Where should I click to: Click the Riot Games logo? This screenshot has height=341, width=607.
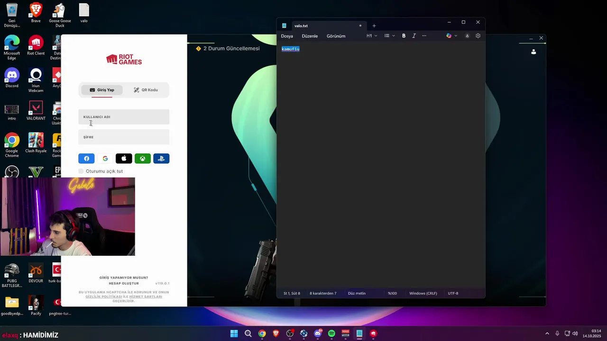pyautogui.click(x=124, y=59)
